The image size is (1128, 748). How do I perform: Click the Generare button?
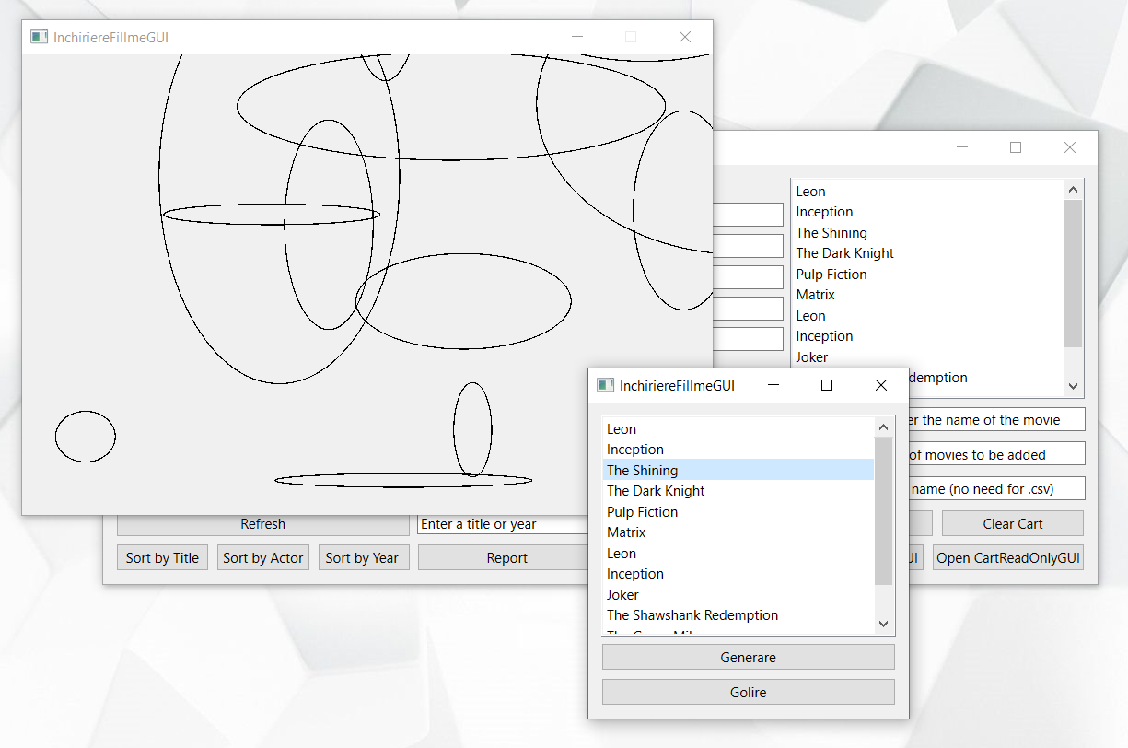[x=748, y=658]
